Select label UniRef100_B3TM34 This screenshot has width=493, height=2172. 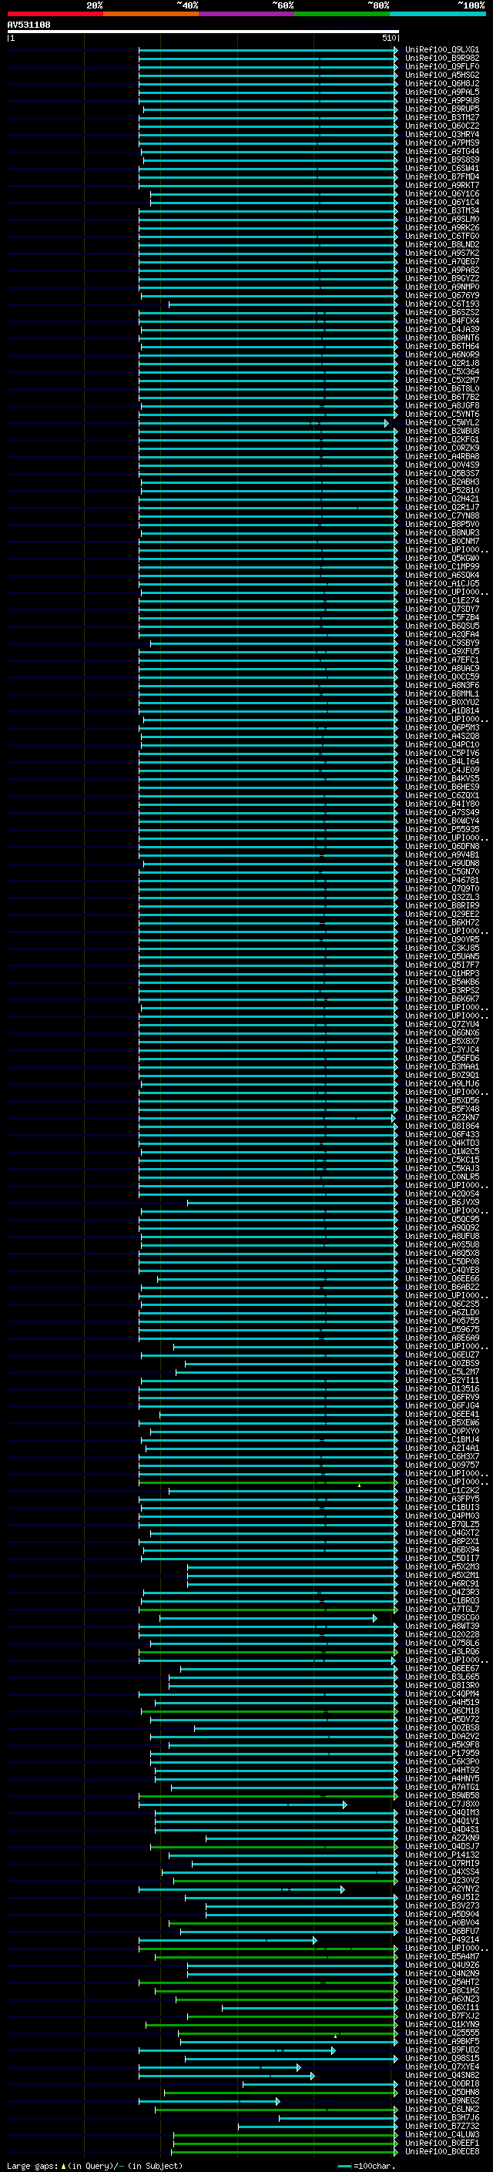point(442,211)
